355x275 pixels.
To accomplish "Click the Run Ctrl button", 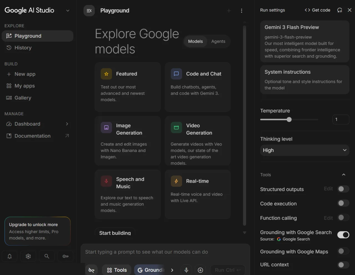I will pos(228,270).
